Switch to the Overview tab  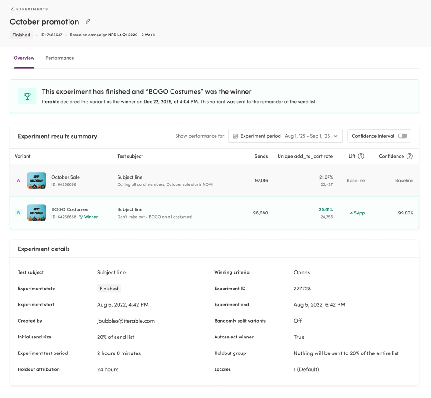tap(24, 58)
